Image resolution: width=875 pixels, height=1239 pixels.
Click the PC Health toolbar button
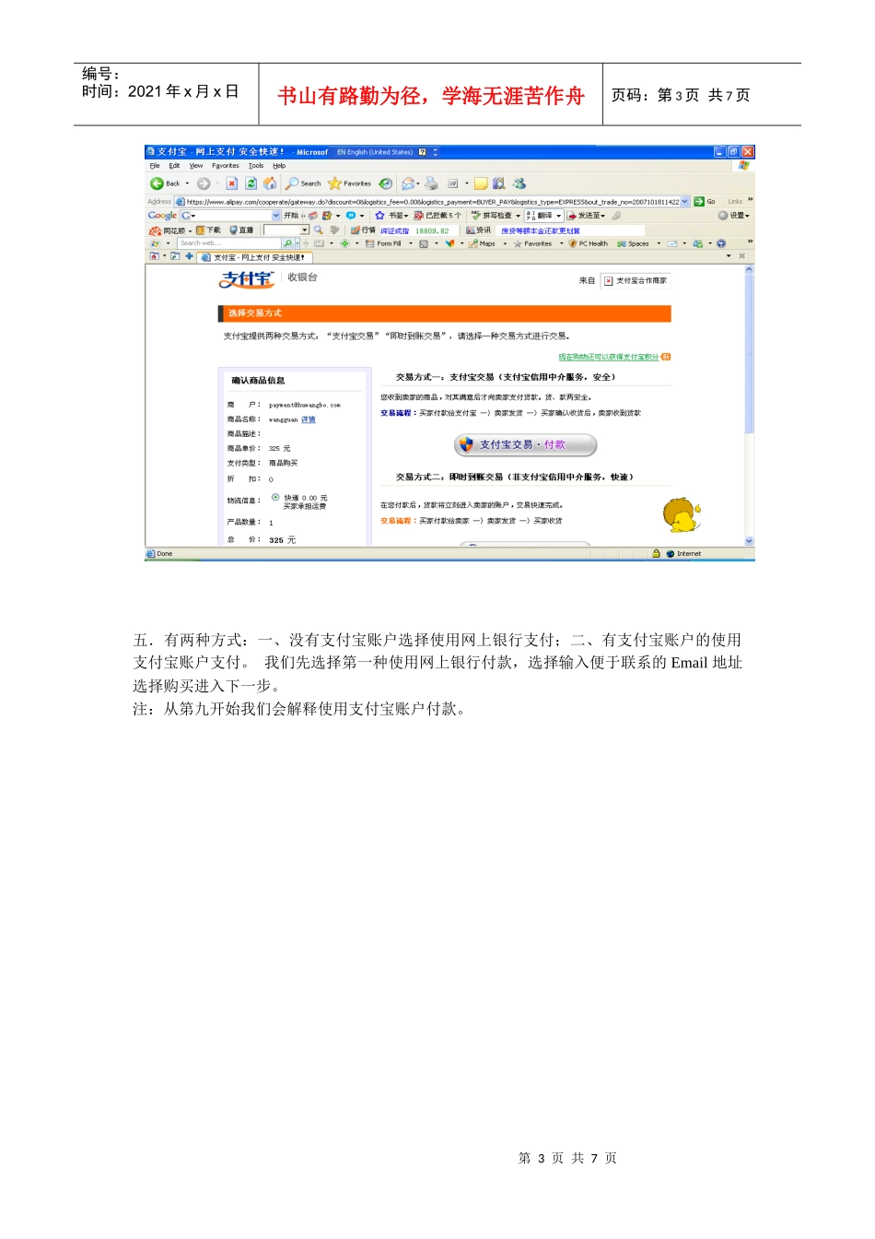click(x=589, y=244)
